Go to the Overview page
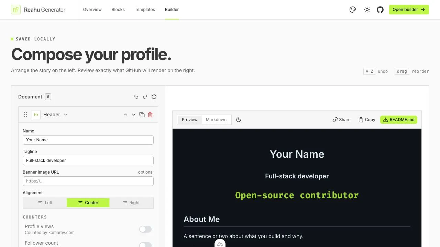This screenshot has width=440, height=247. tap(92, 10)
